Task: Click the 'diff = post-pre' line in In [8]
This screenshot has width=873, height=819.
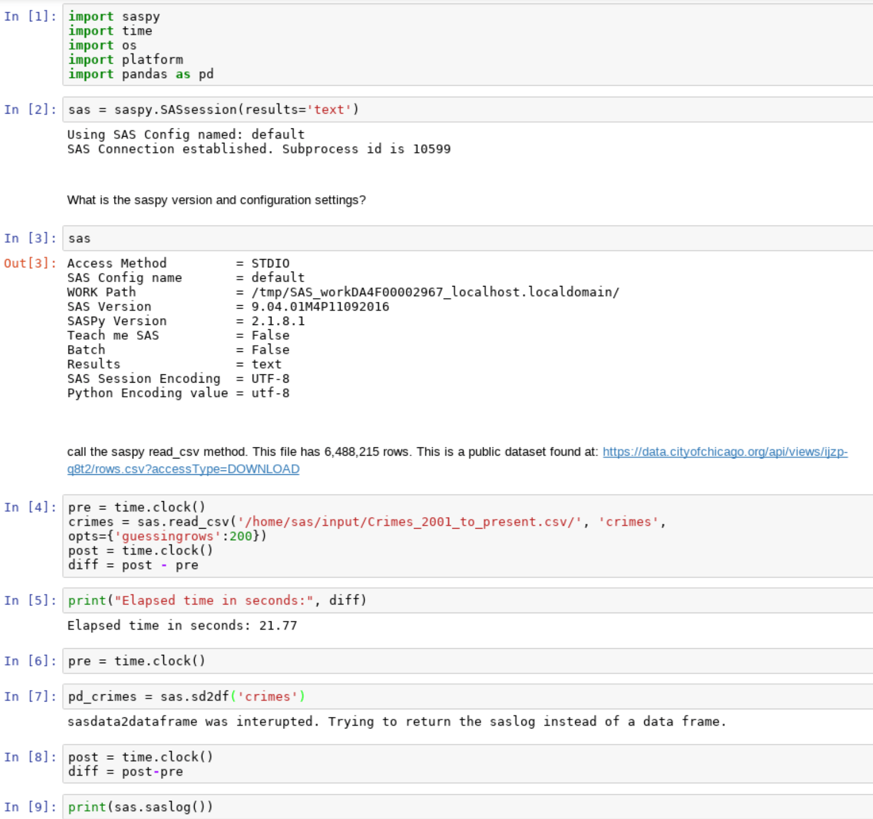Action: pyautogui.click(x=126, y=772)
